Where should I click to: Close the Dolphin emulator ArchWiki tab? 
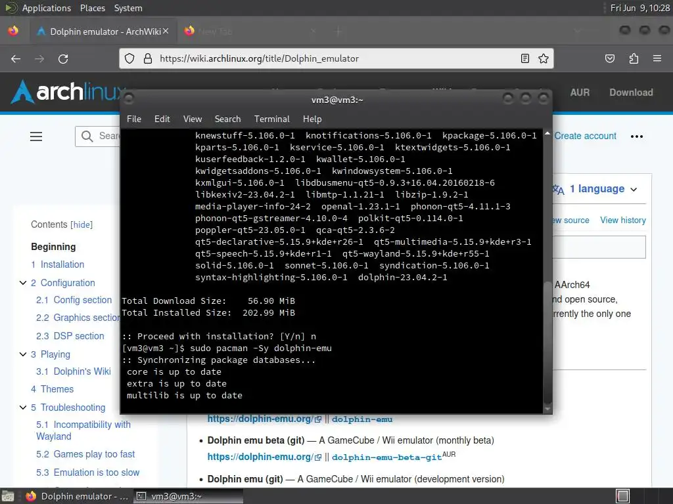point(166,31)
